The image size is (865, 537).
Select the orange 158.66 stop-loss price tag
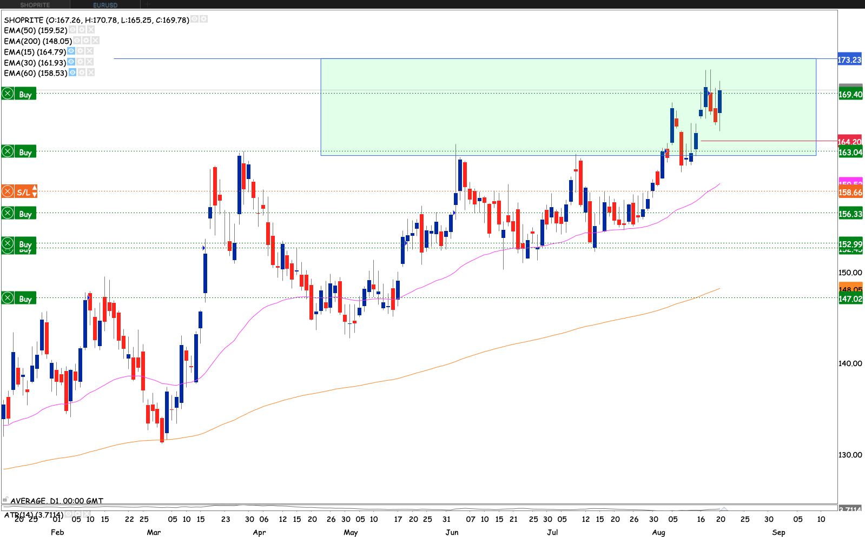[850, 193]
